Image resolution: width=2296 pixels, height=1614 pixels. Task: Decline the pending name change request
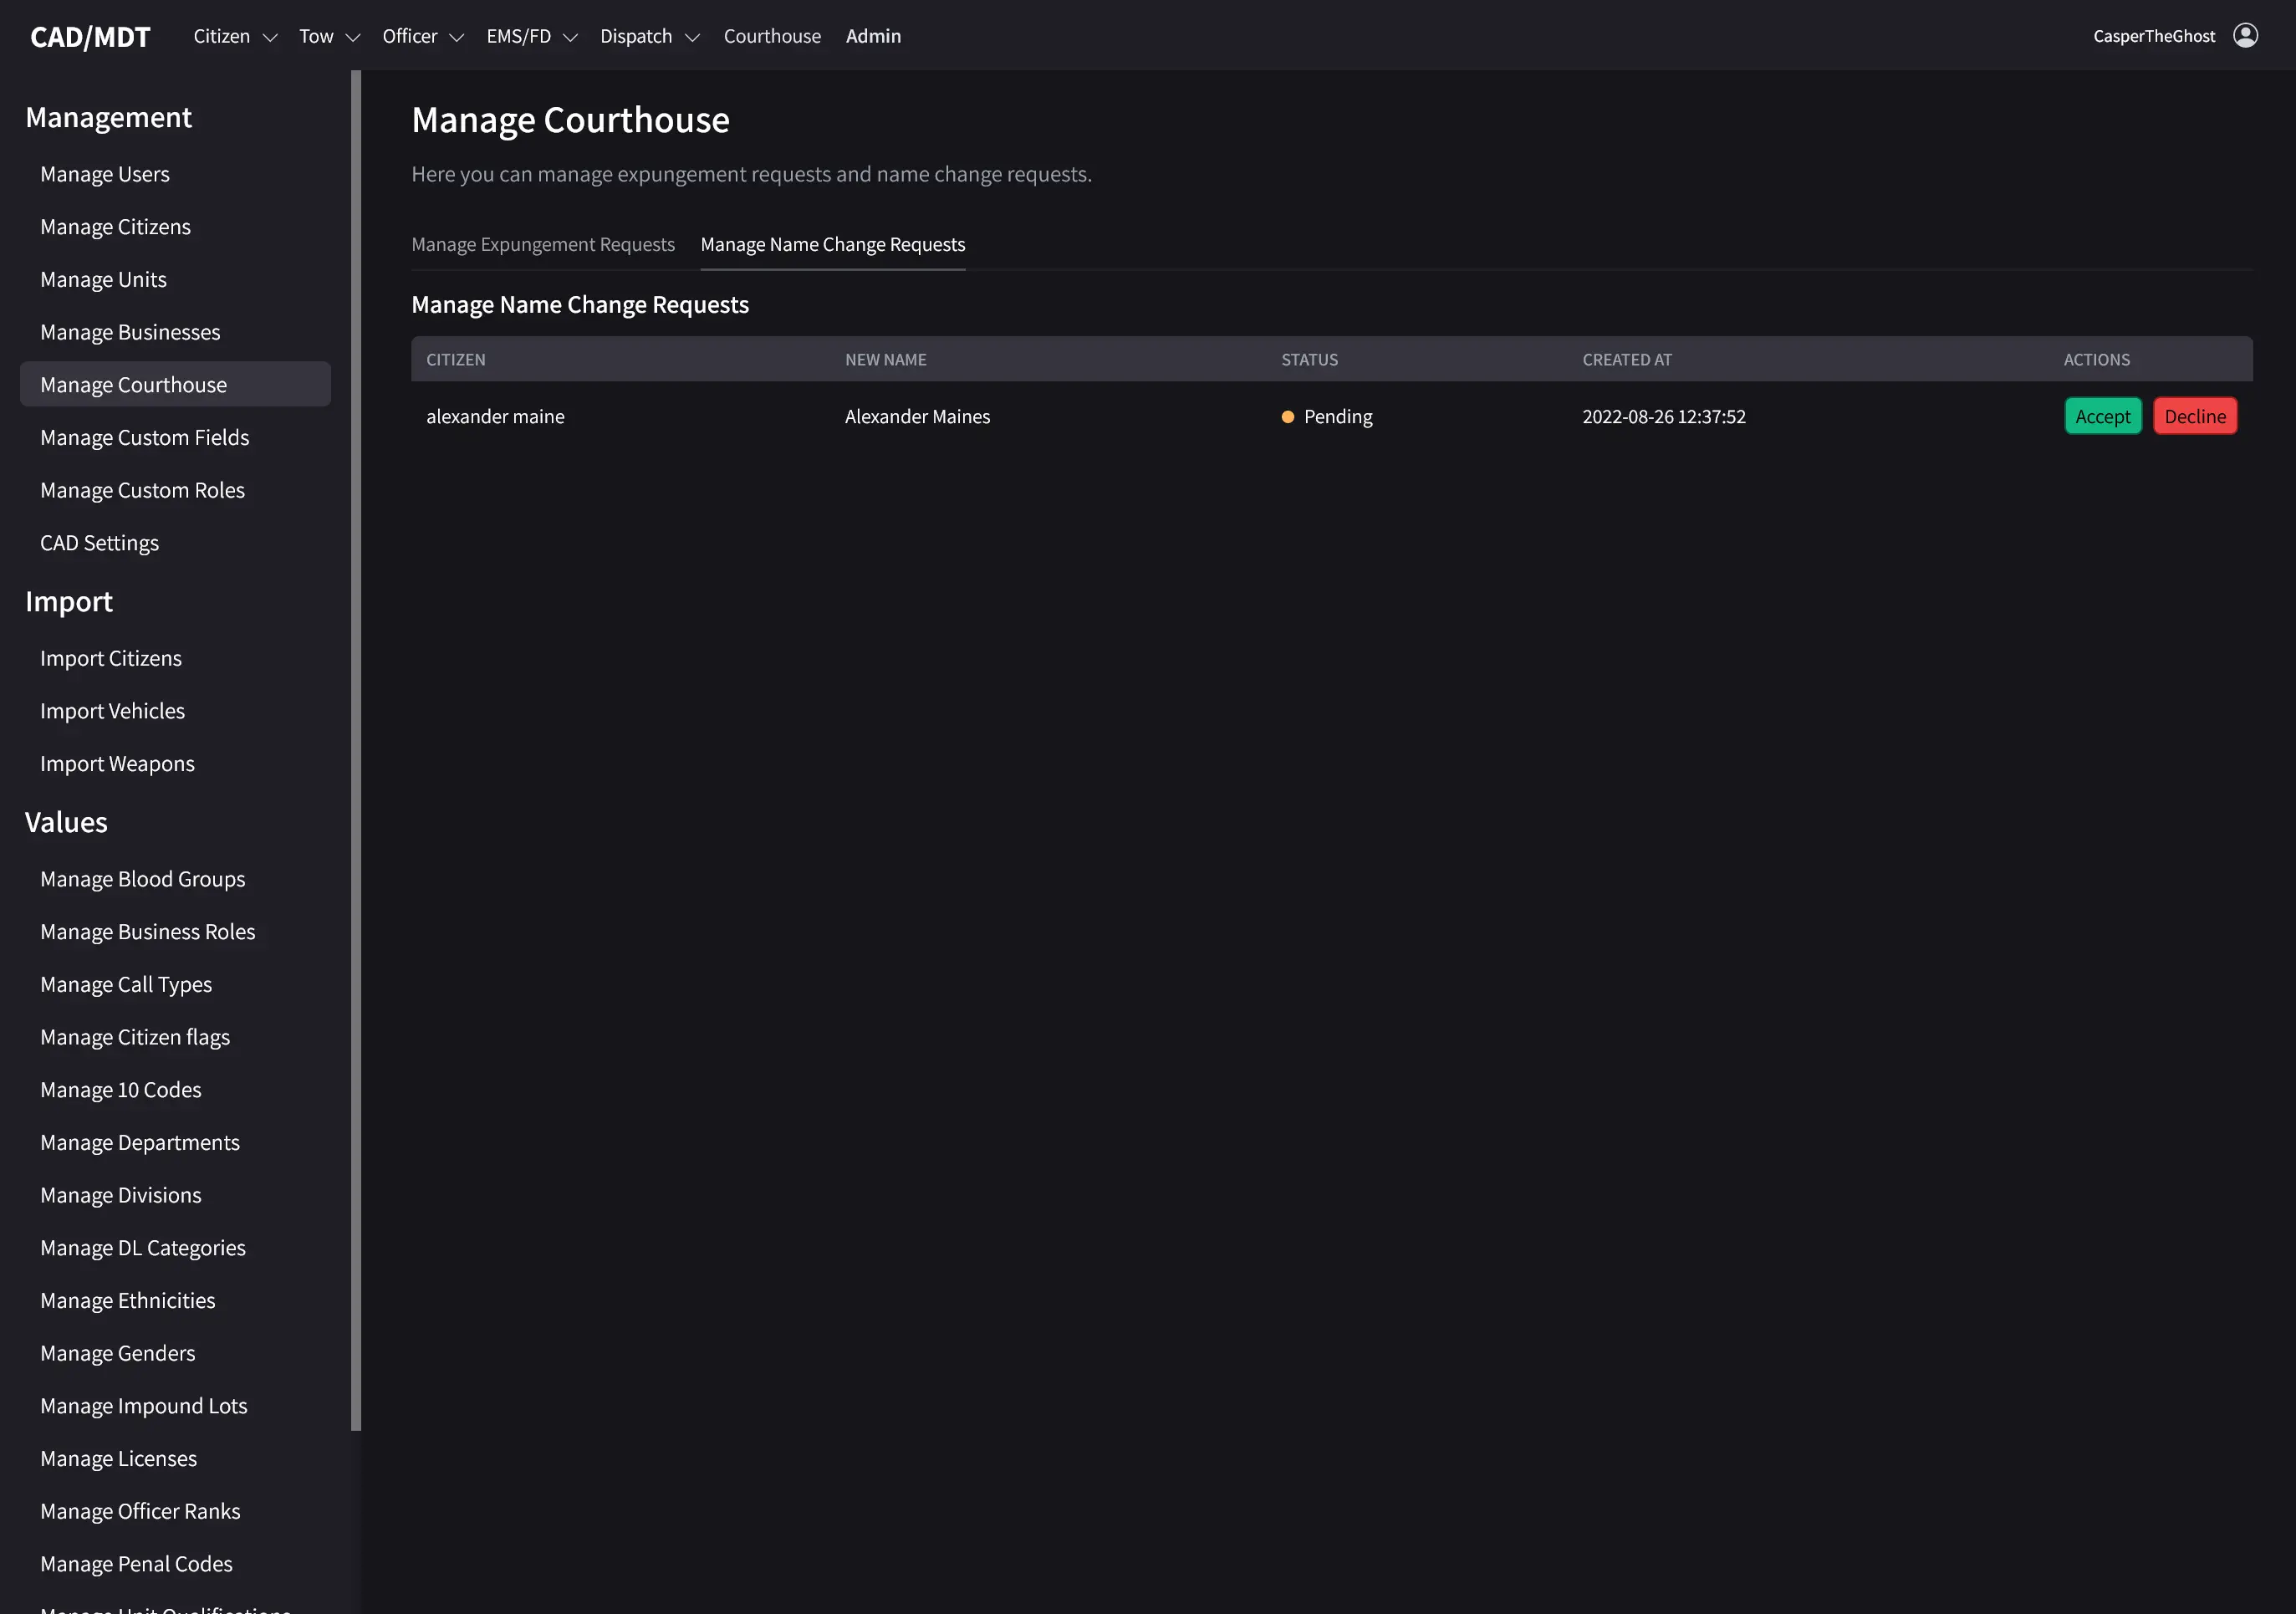coord(2195,415)
